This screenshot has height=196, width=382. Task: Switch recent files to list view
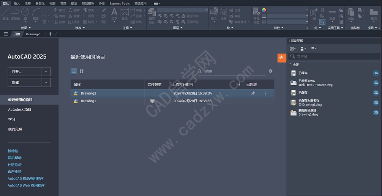[x=74, y=71]
